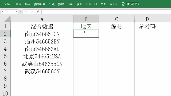This screenshot has height=96, width=171.
Task: Click the 参考码 header cell
Action: click(x=147, y=26)
